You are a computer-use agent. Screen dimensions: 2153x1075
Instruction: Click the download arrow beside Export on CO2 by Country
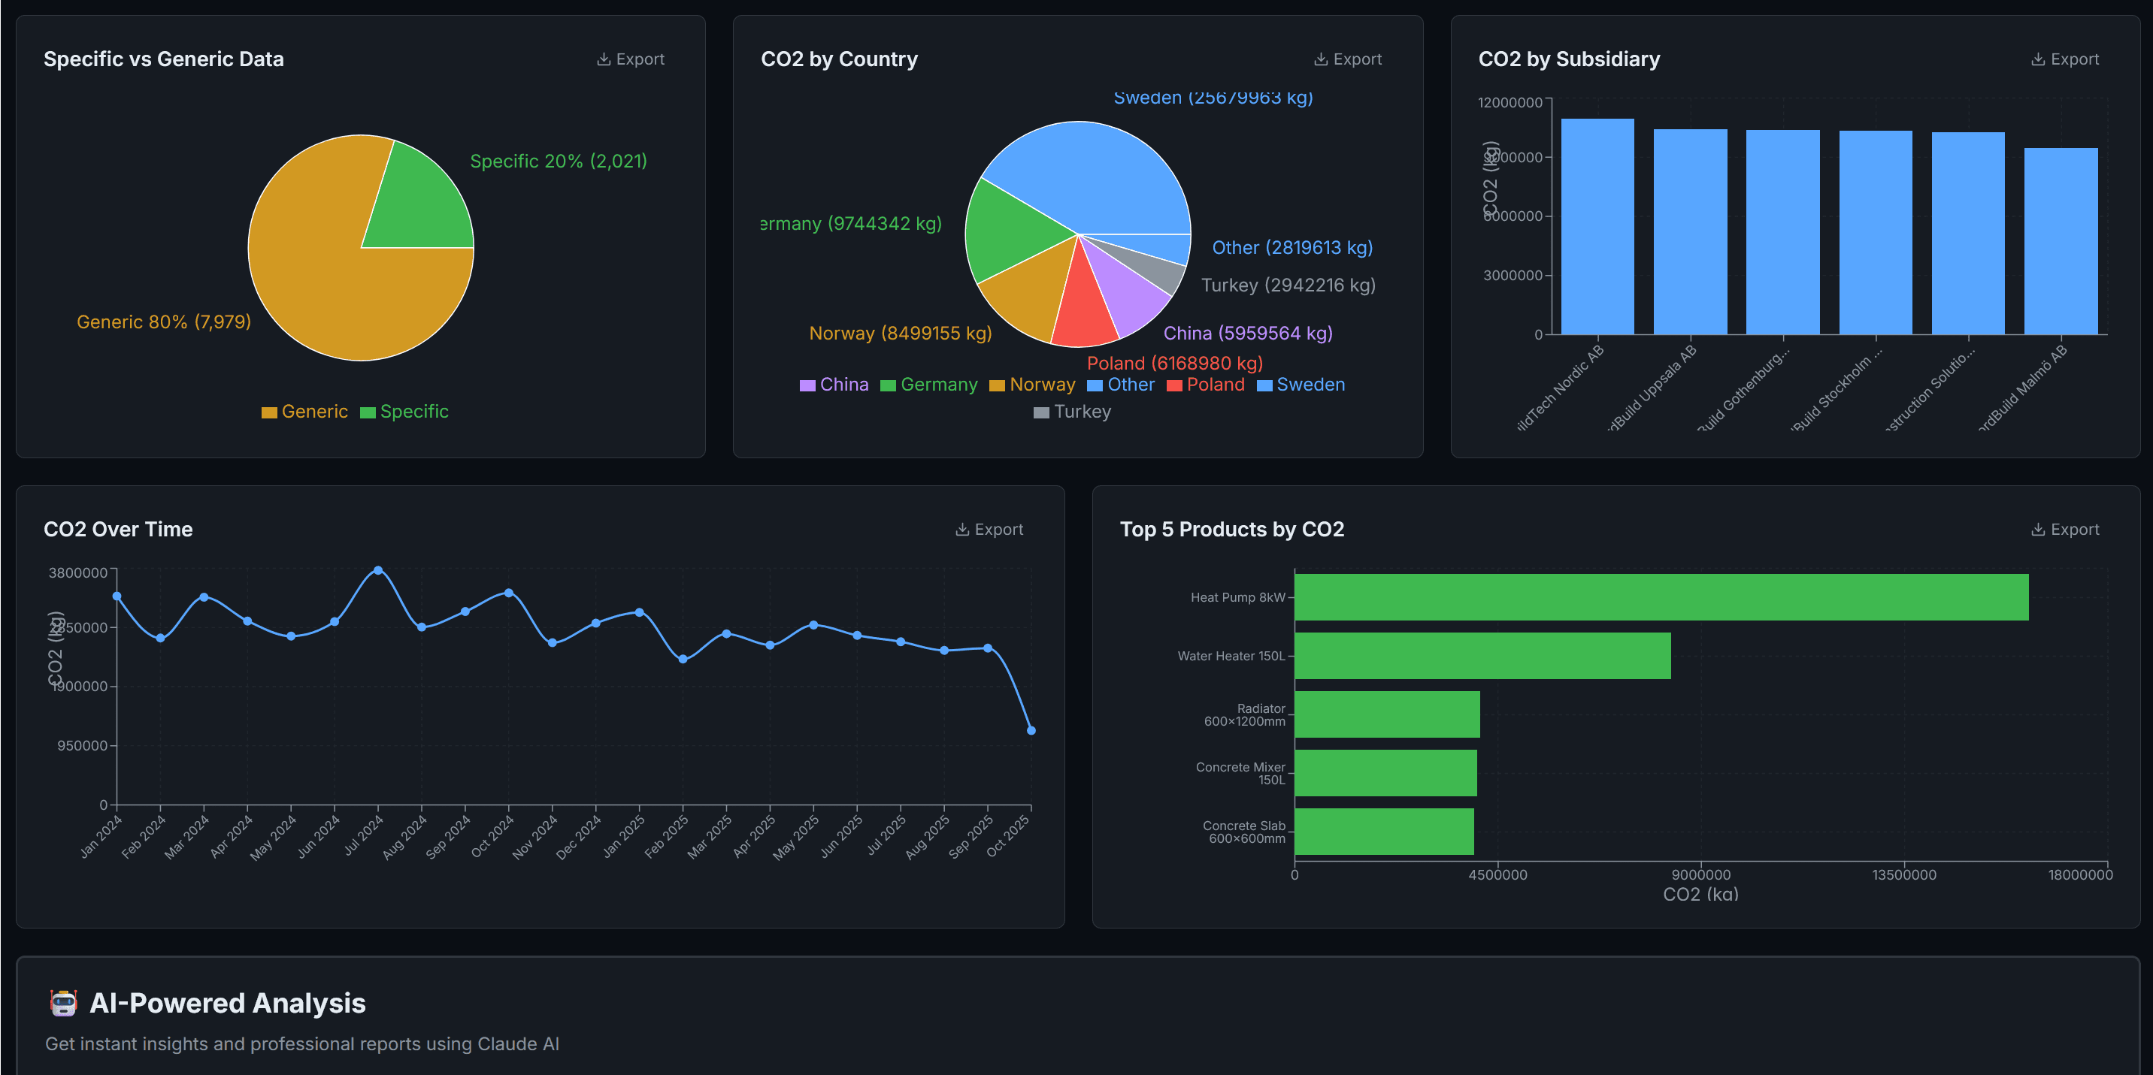coord(1322,59)
